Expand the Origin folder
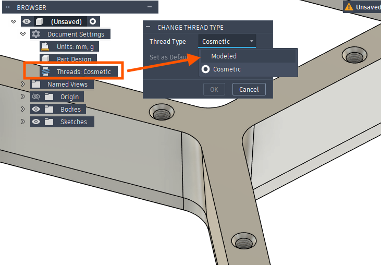This screenshot has width=381, height=265. [x=23, y=97]
